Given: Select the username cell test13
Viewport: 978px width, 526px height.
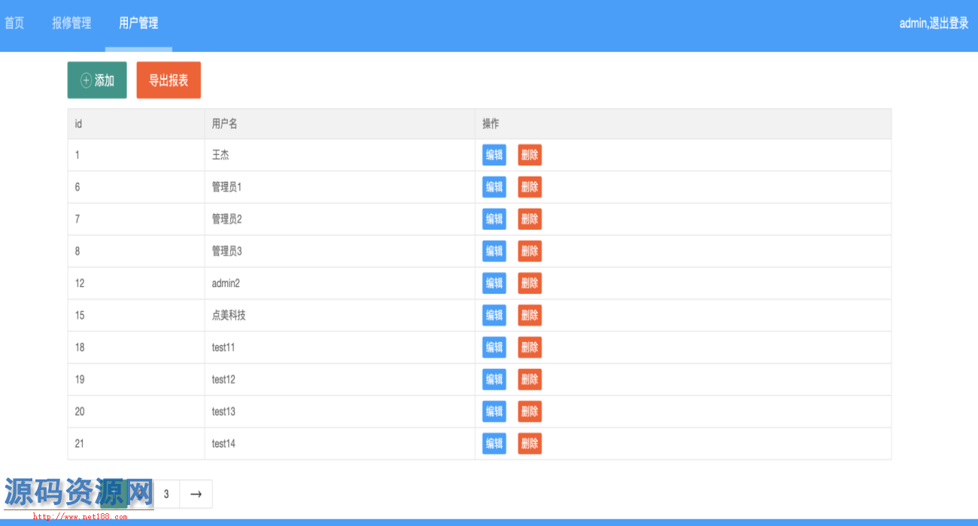Looking at the screenshot, I should 339,411.
